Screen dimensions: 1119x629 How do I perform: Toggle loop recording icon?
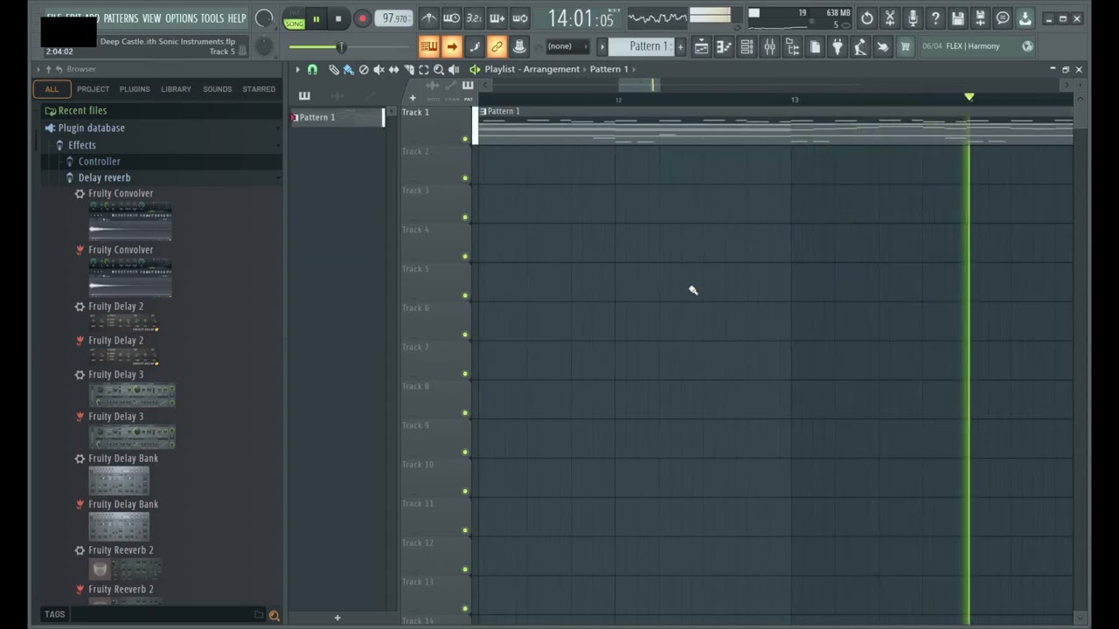(x=519, y=17)
